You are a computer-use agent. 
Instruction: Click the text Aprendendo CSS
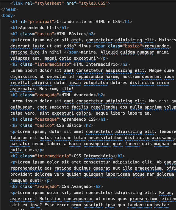[79, 119]
